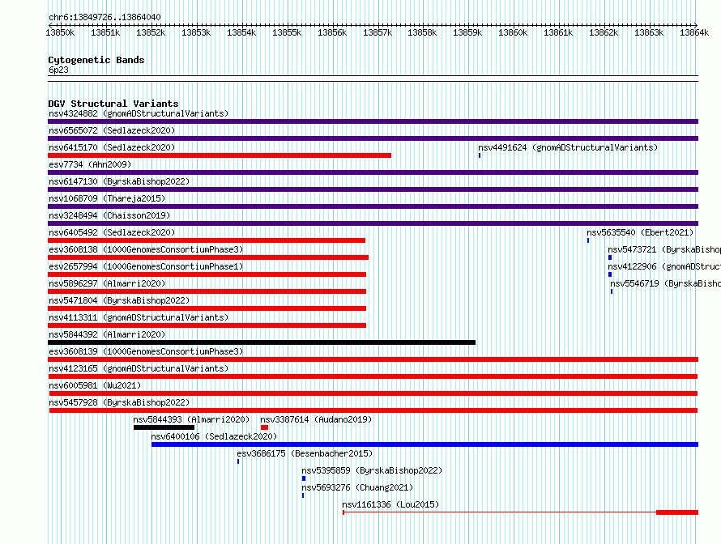Open esv3608138 (1000GenomesConsortiumPhase3) label

pos(146,249)
